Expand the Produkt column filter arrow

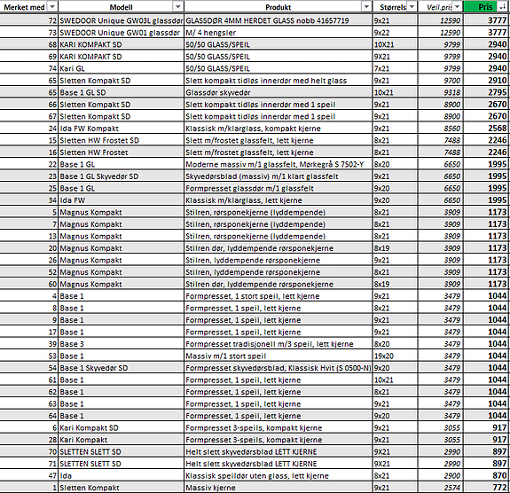(366, 6)
